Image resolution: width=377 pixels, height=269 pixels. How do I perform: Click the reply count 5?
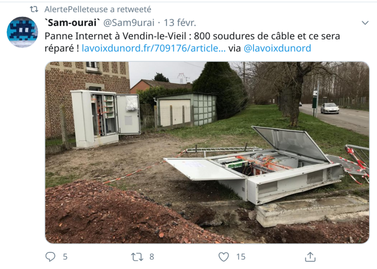tap(65, 257)
